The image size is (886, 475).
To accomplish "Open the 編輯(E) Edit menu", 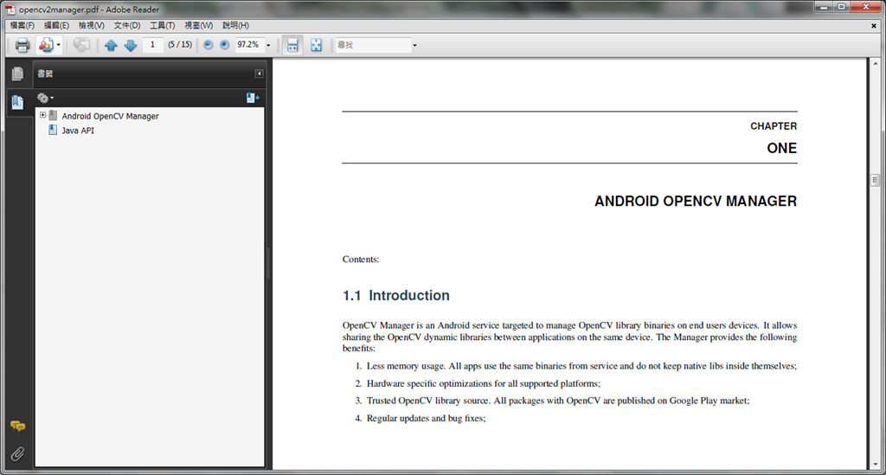I will [x=56, y=25].
